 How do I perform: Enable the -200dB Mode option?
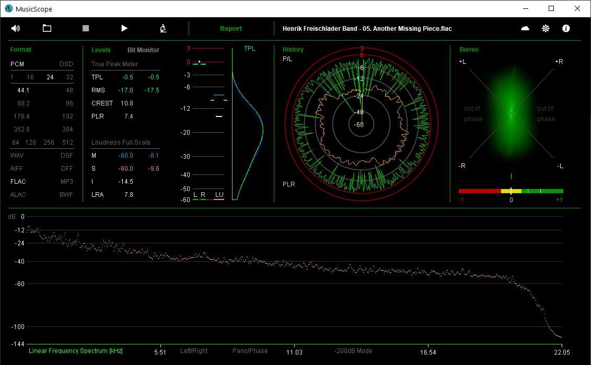pos(353,351)
